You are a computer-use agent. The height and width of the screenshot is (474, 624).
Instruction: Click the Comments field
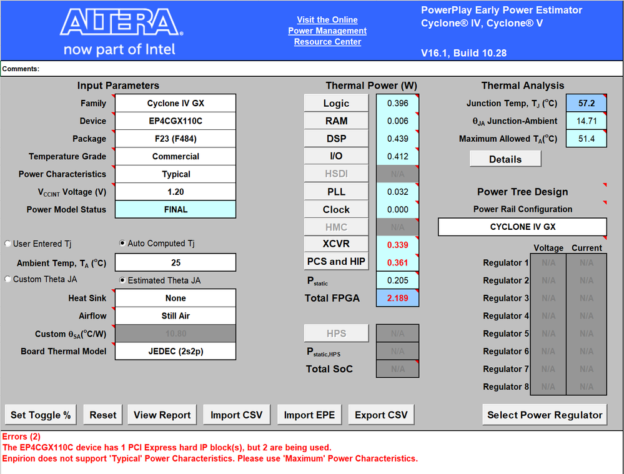point(312,69)
